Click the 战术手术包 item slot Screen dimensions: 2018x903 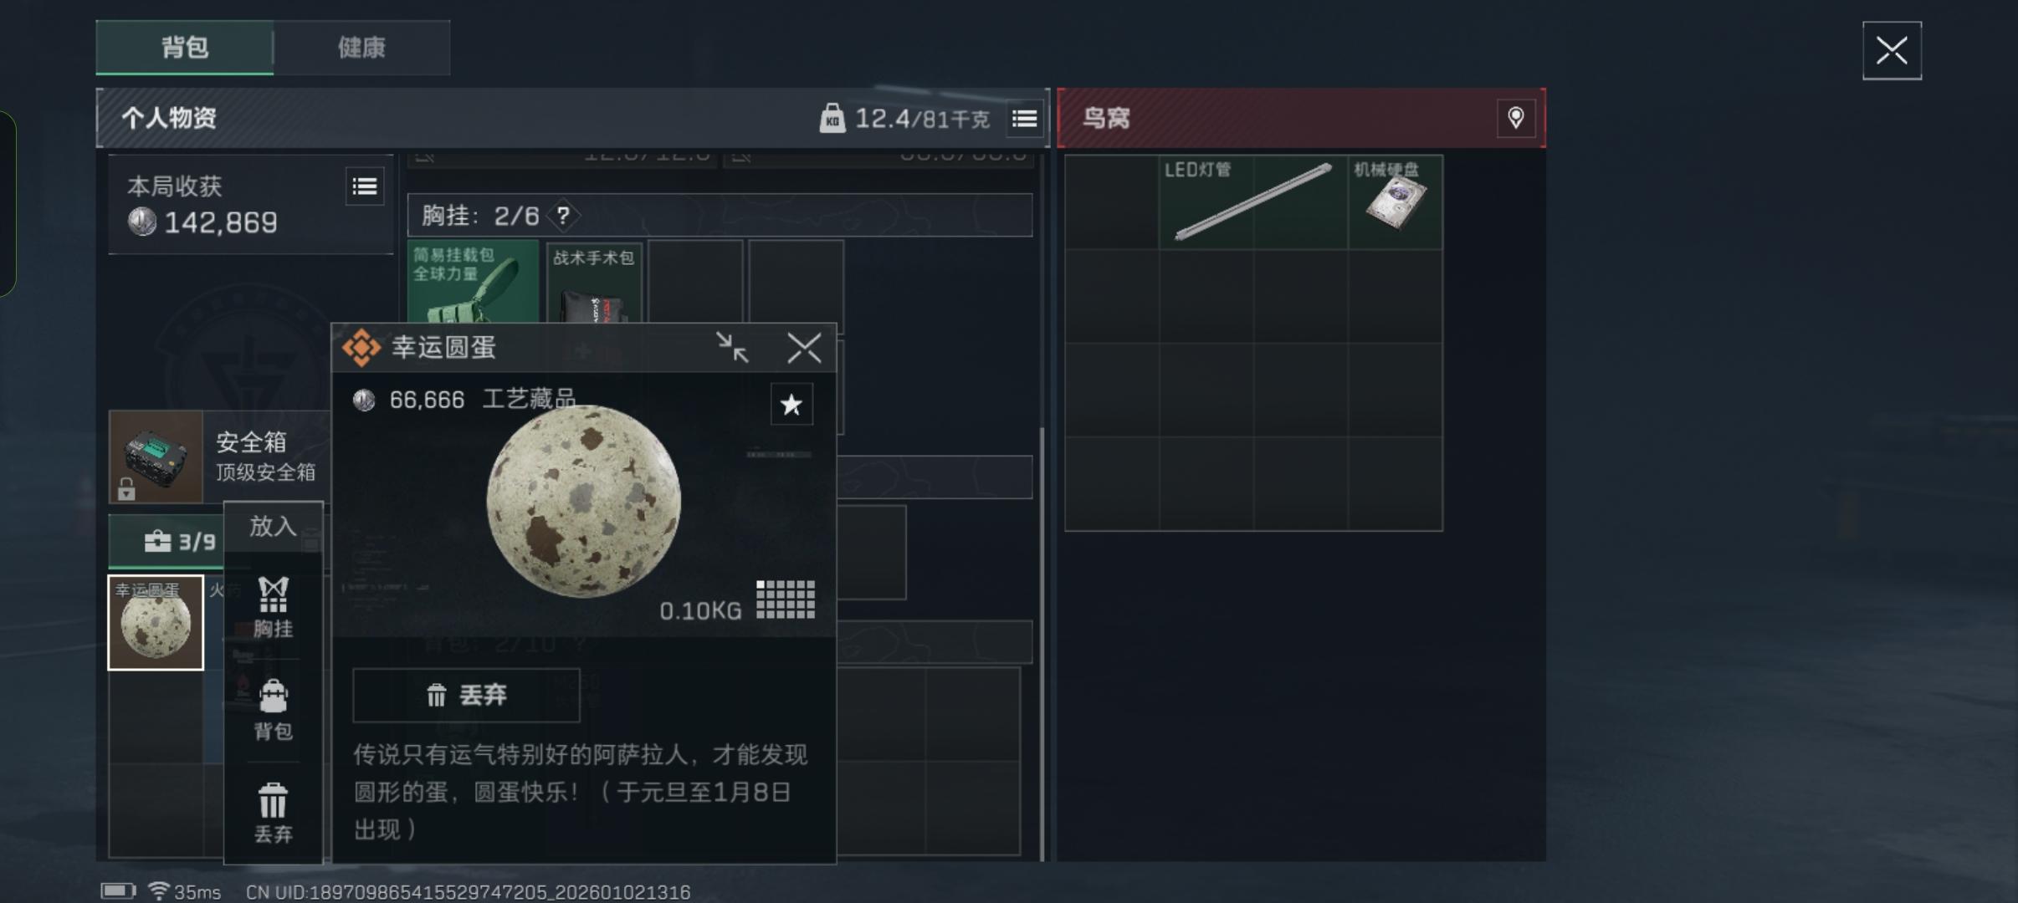(x=593, y=283)
